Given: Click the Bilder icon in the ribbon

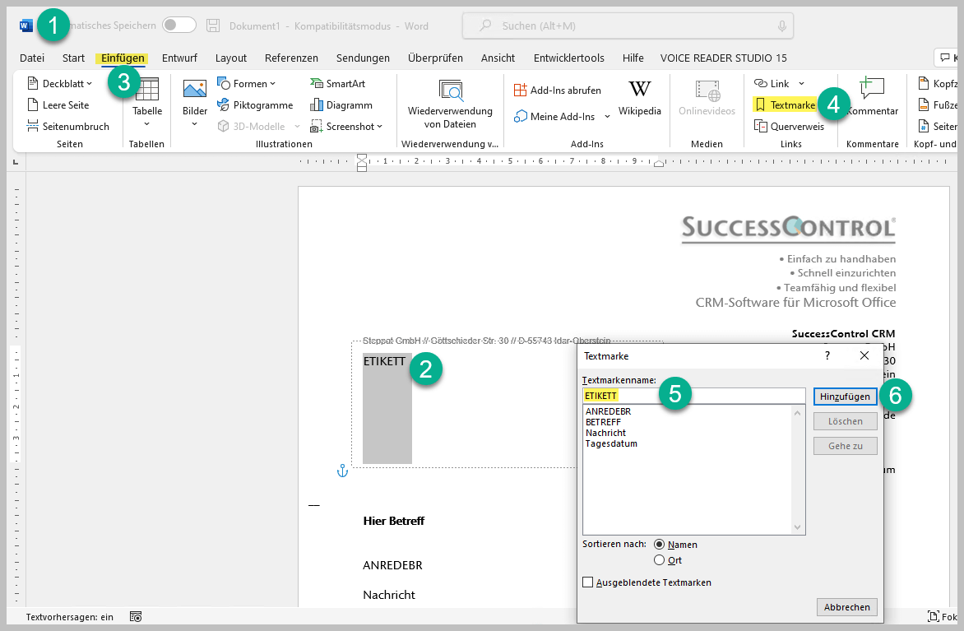Looking at the screenshot, I should [195, 90].
